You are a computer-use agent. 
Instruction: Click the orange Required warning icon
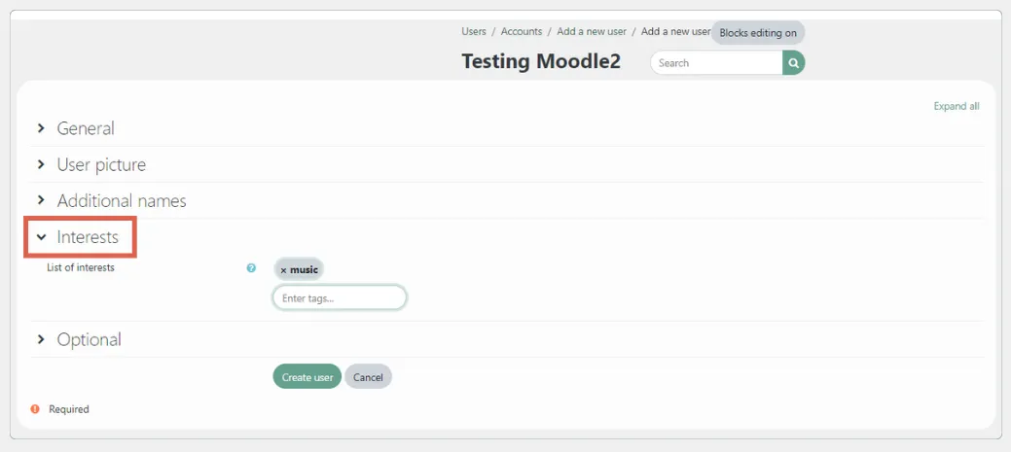point(35,409)
